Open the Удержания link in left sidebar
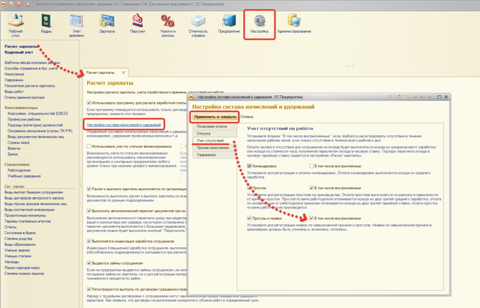 pyautogui.click(x=14, y=80)
